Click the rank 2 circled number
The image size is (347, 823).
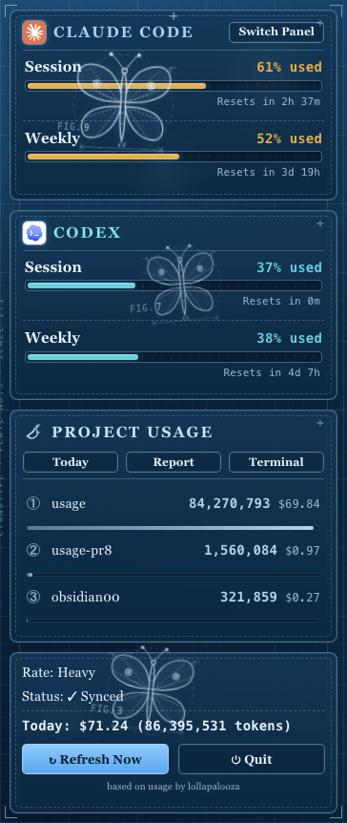(x=33, y=550)
